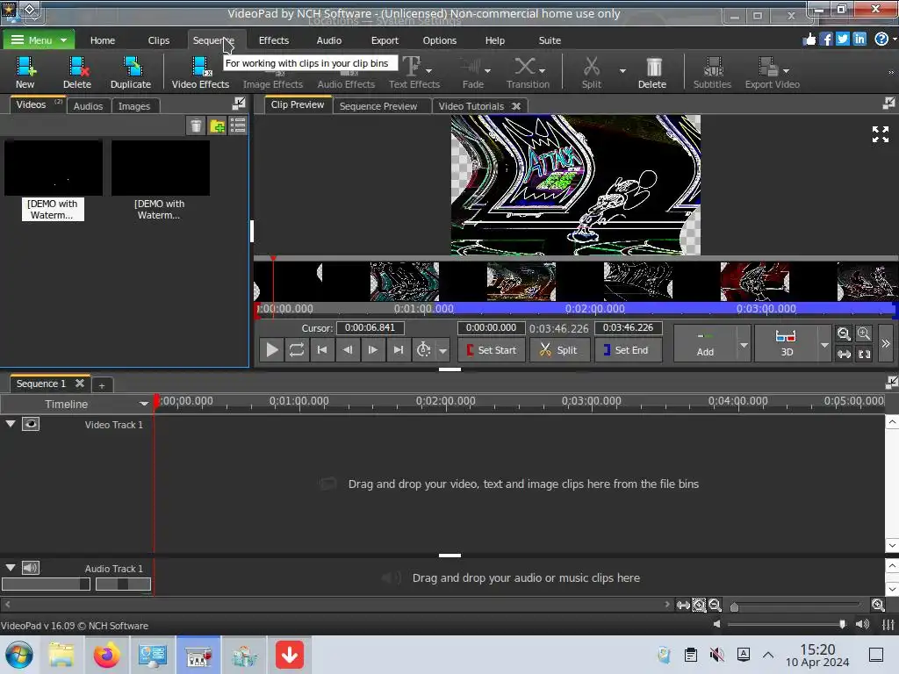
Task: Switch clip bin to list view icon
Action: (238, 125)
